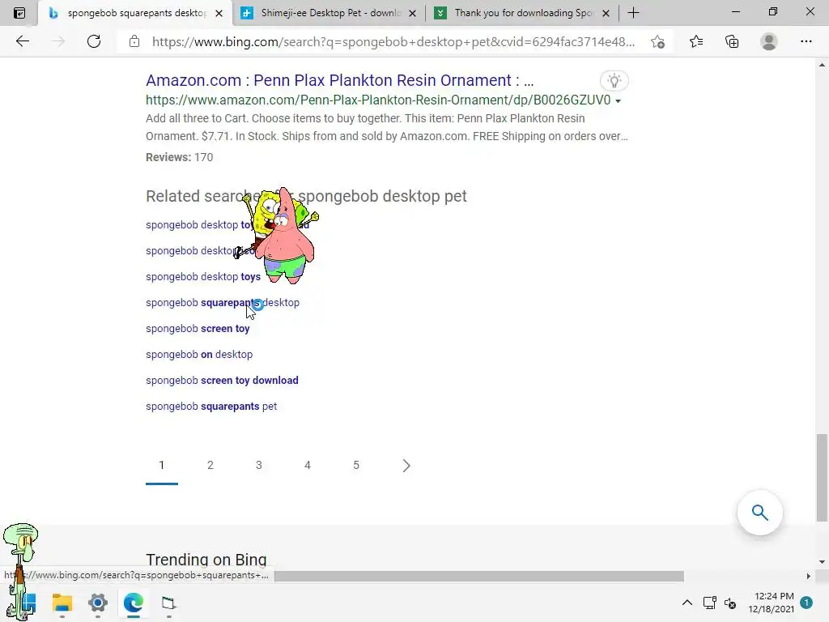Add this page to favorites
829x622 pixels.
tap(657, 42)
